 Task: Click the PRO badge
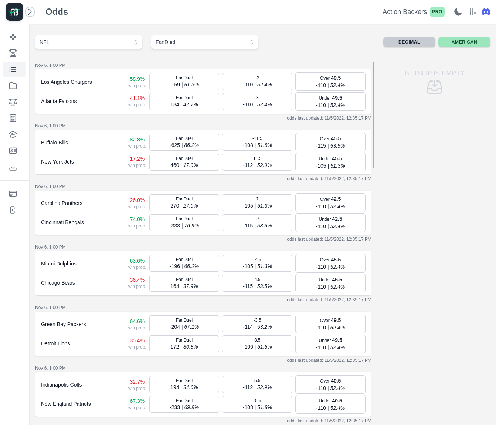437,12
